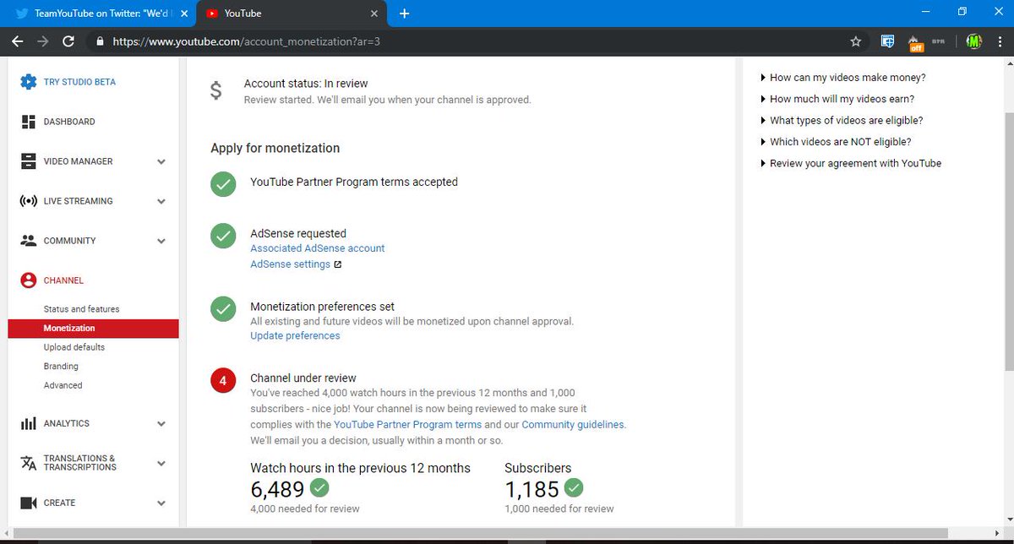
Task: Click 'Account status: In review' text
Action: 306,84
